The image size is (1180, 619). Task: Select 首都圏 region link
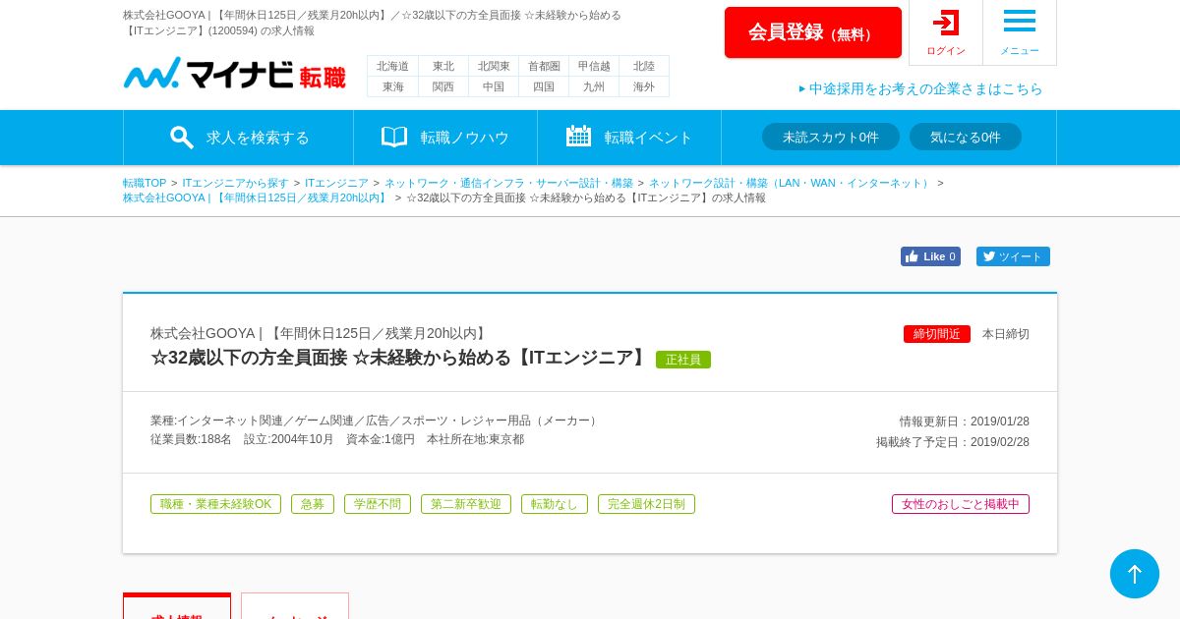pyautogui.click(x=544, y=66)
